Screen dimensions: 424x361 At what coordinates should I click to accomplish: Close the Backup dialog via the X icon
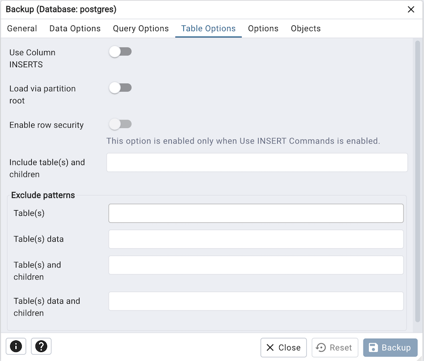coord(411,10)
